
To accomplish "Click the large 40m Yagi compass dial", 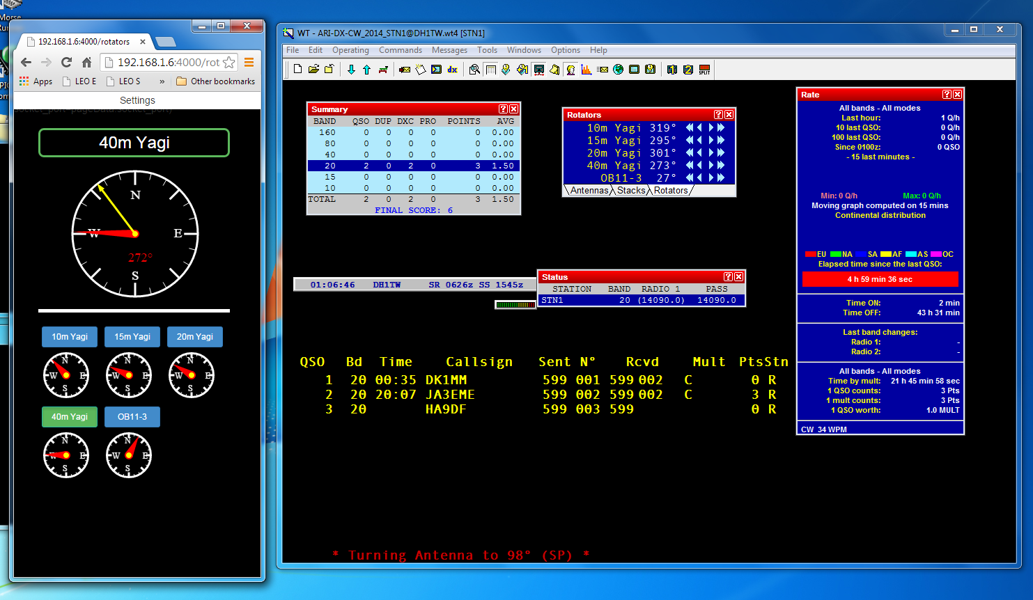I will pos(135,234).
